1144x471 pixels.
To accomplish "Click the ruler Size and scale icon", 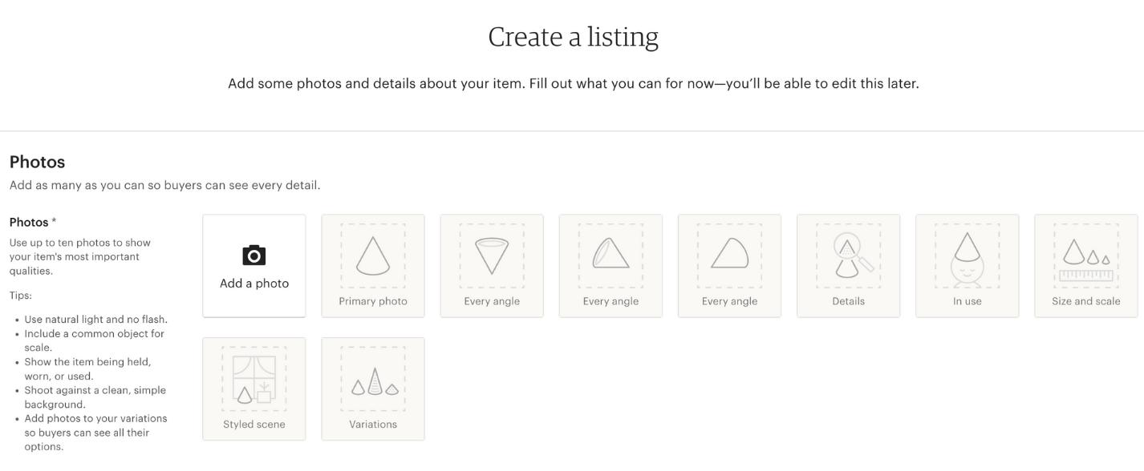I will tap(1086, 263).
